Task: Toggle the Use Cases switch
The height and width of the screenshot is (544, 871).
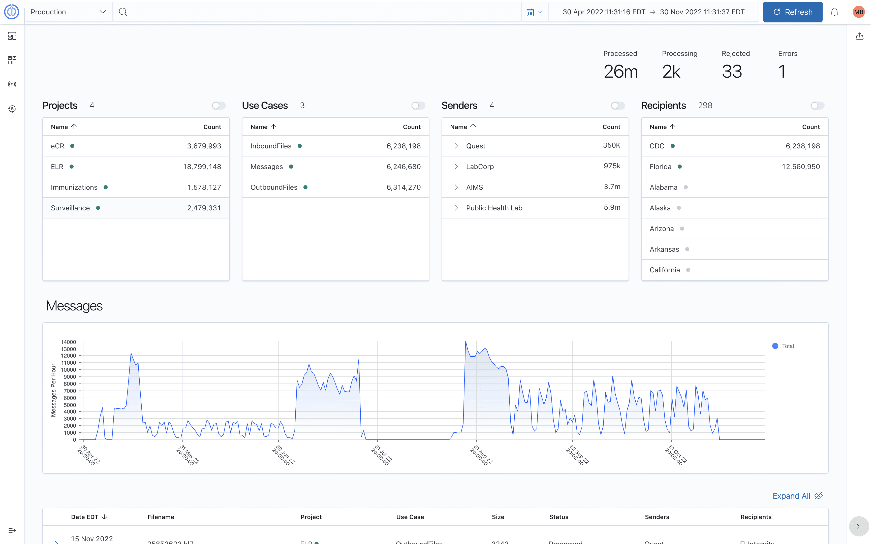Action: coord(418,105)
